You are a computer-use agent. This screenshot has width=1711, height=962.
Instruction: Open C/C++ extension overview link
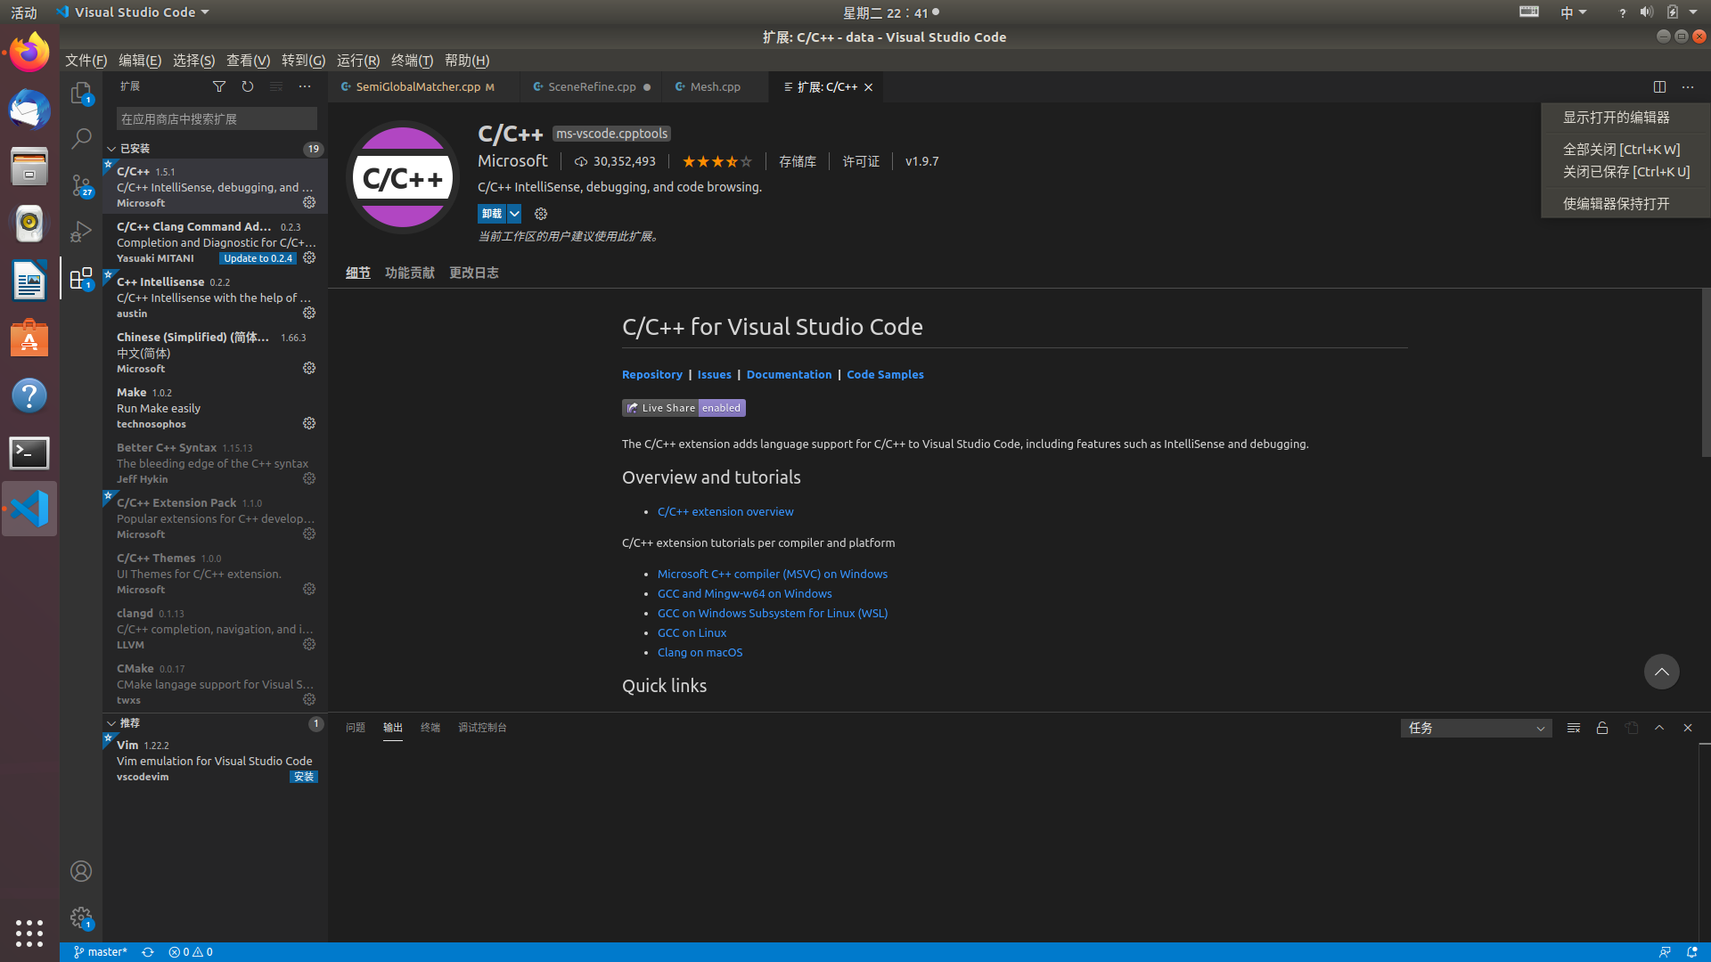725,512
